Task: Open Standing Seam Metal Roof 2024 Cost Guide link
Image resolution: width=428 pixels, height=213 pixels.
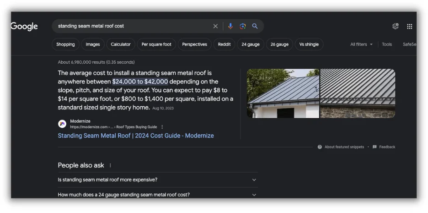Action: pos(136,136)
